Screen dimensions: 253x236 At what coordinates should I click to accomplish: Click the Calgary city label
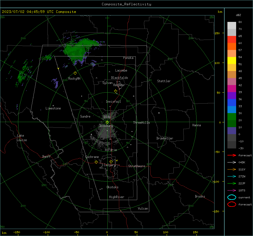pyautogui.click(x=110, y=165)
